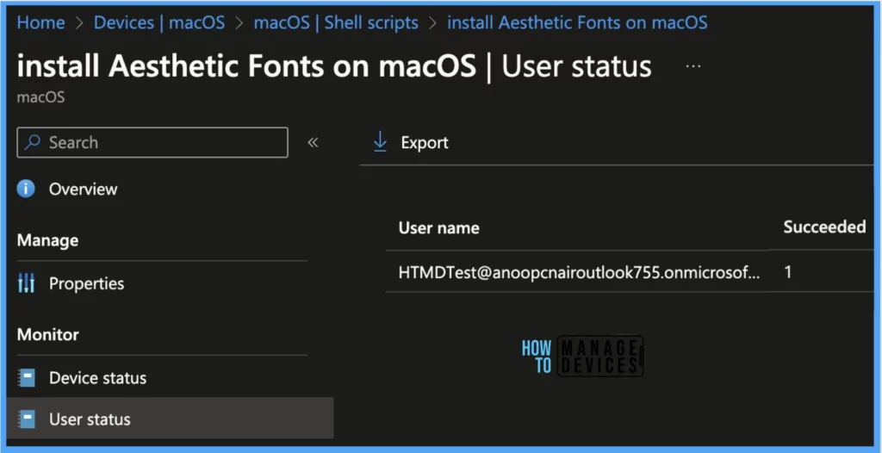Screen dimensions: 882x453
Task: Click inside the Search input field
Action: click(x=152, y=142)
